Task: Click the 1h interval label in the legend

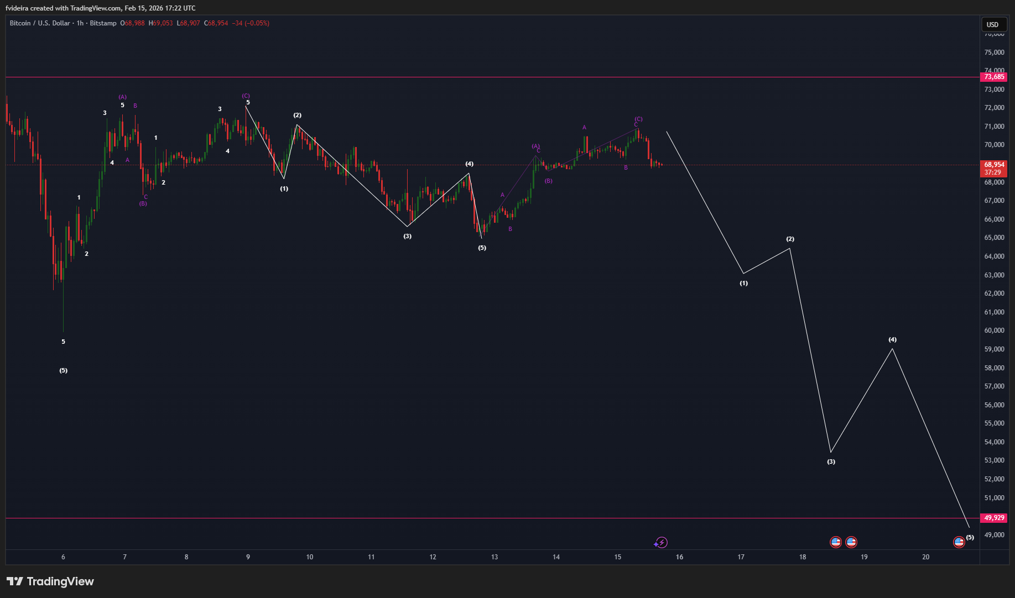Action: click(80, 23)
